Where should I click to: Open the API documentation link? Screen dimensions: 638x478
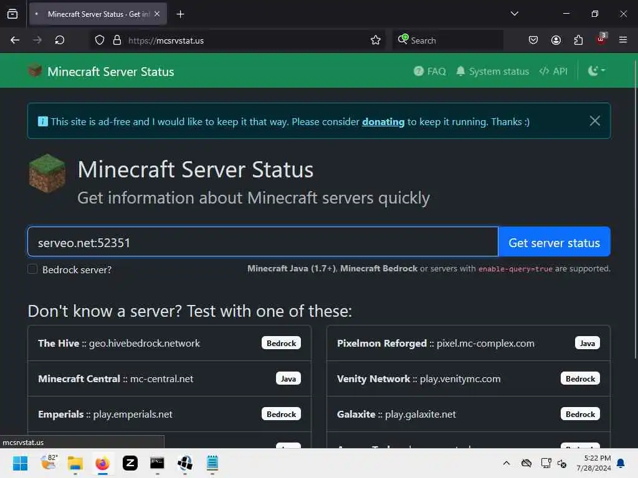click(x=553, y=71)
